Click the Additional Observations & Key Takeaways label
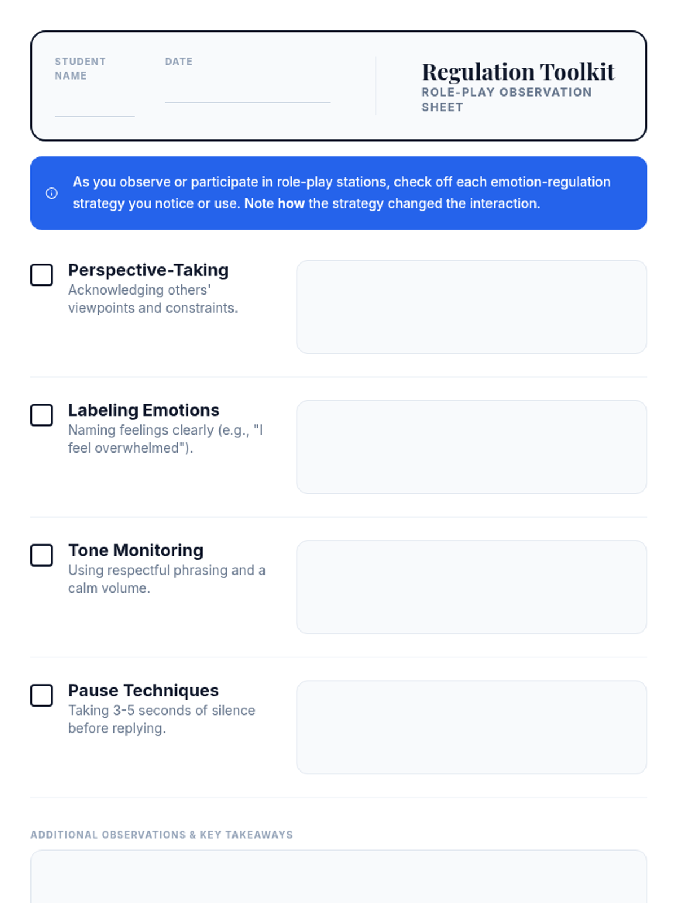The width and height of the screenshot is (677, 903). pyautogui.click(x=162, y=835)
